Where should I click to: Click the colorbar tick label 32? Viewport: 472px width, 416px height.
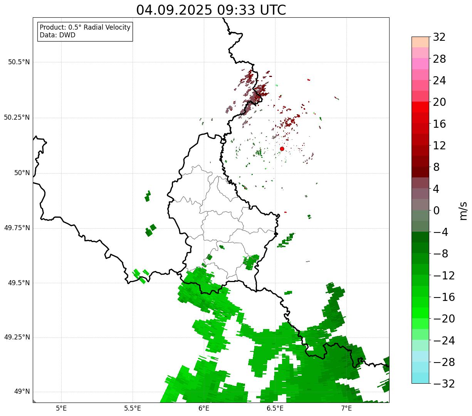(439, 37)
